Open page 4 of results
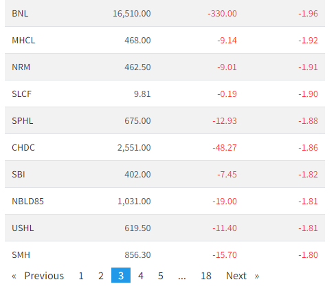Screen dimensions: 336x293 (141, 275)
